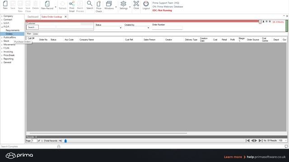Open the Invoicing tree item
Viewport: 289px width, 162px height.
coord(8,52)
